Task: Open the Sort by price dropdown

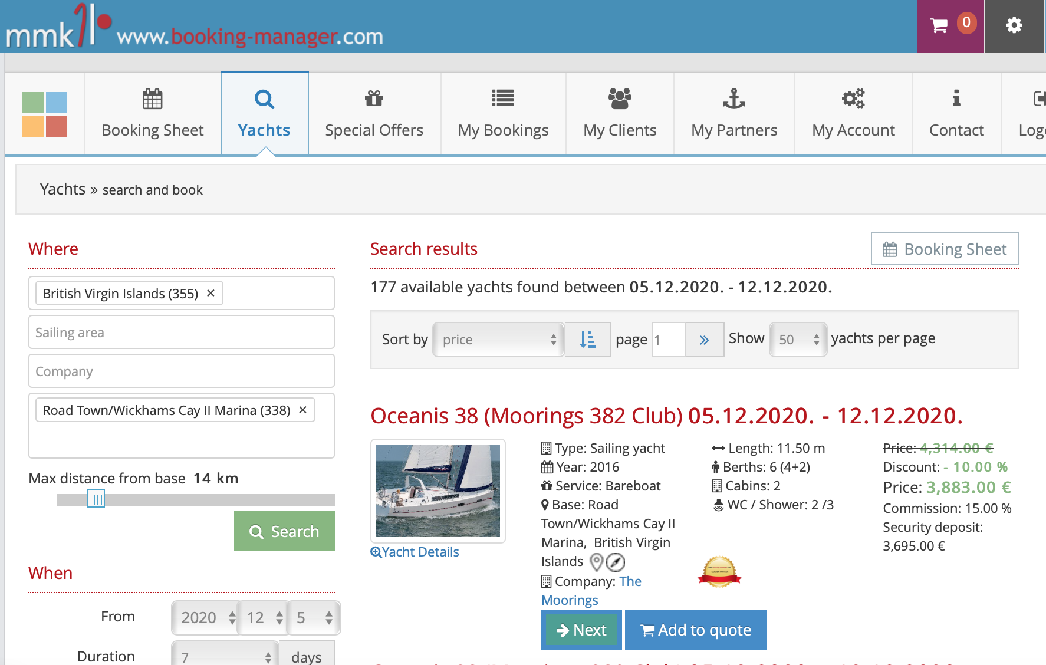Action: [498, 340]
